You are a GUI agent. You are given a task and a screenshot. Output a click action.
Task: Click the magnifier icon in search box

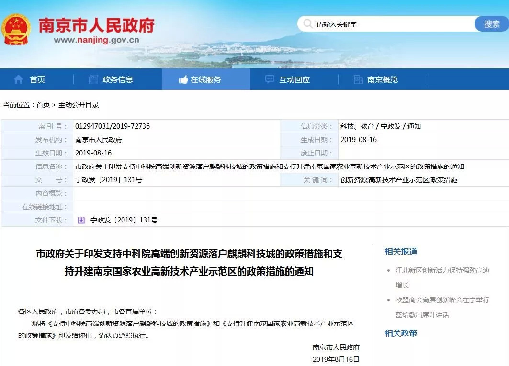[307, 24]
